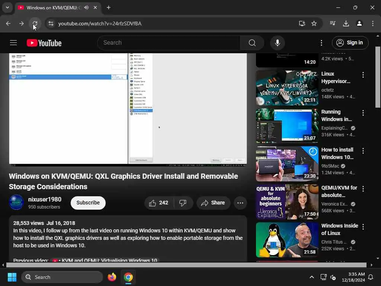381x286 pixels.
Task: Click the video player area
Action: pos(128,109)
